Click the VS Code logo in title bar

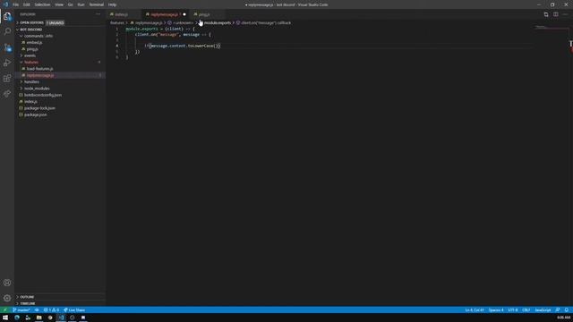tap(5, 4)
